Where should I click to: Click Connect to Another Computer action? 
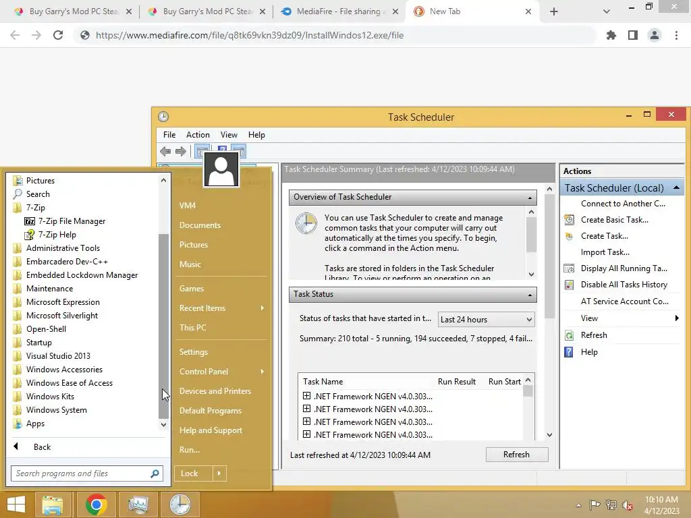click(623, 204)
